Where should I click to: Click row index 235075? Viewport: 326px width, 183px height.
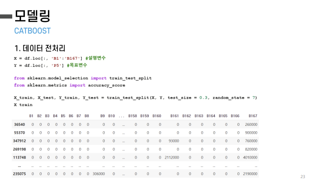coord(20,174)
